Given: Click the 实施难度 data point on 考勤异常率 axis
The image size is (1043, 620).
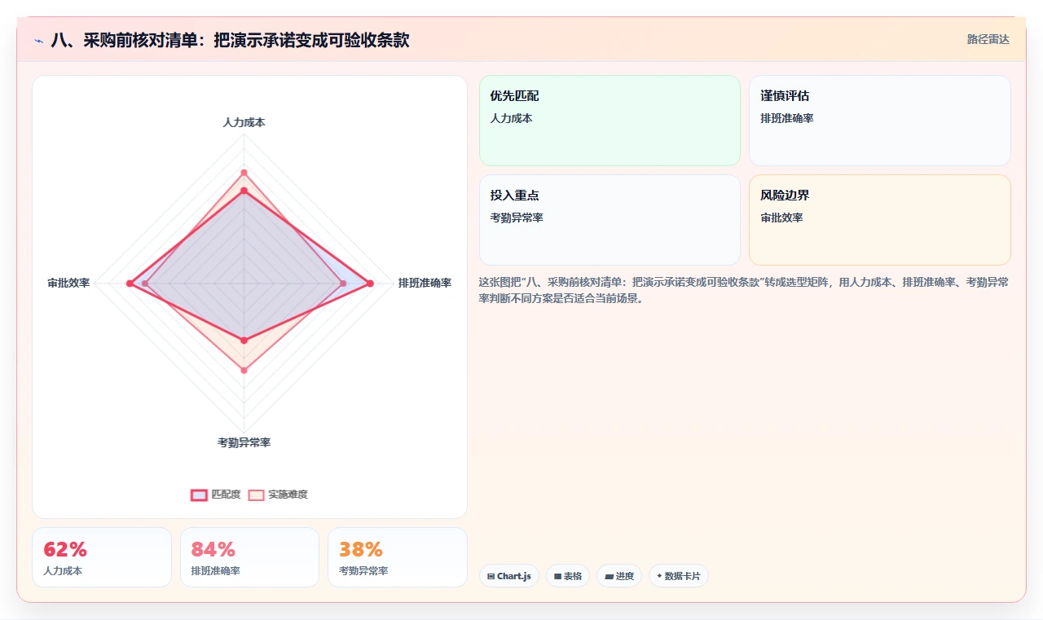Looking at the screenshot, I should coord(244,371).
